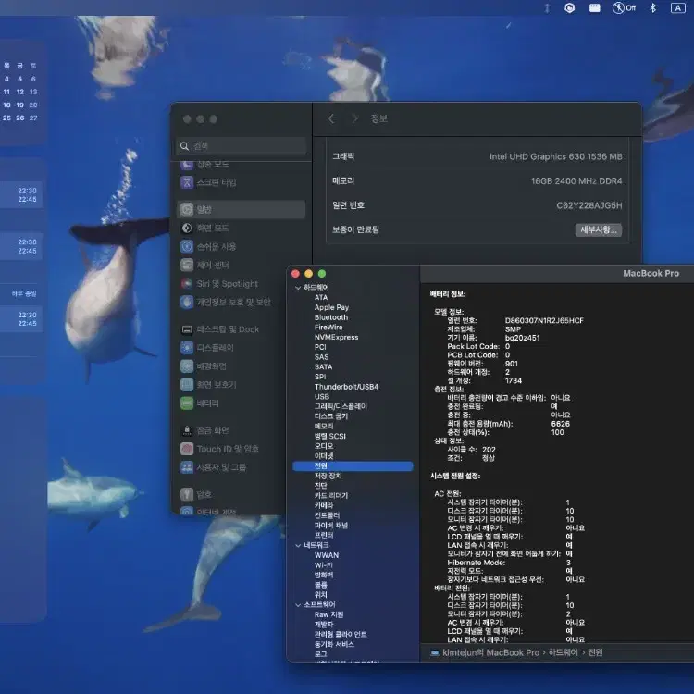Select Thunderbolt/USB4 in hardware list
The width and height of the screenshot is (694, 694).
click(x=346, y=387)
